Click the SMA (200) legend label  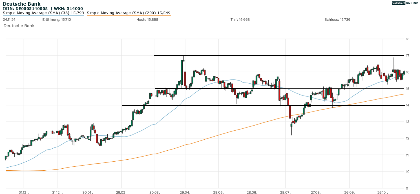[x=129, y=13]
